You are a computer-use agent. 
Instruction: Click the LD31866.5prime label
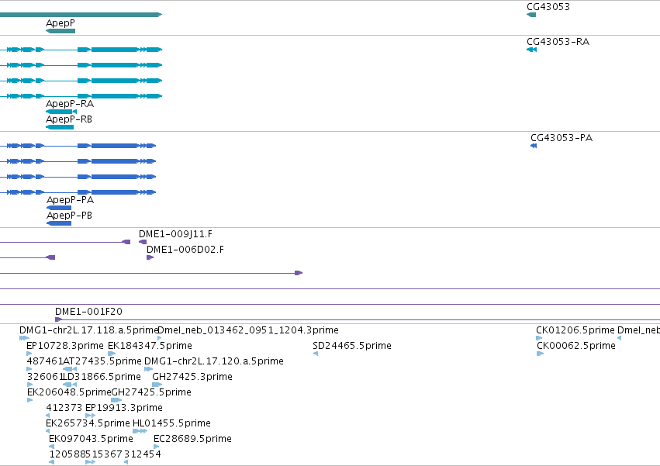(102, 377)
